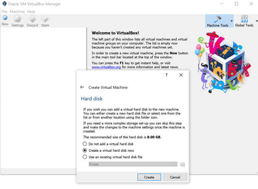Select the Global Tools button
The width and height of the screenshot is (258, 189).
click(x=244, y=21)
